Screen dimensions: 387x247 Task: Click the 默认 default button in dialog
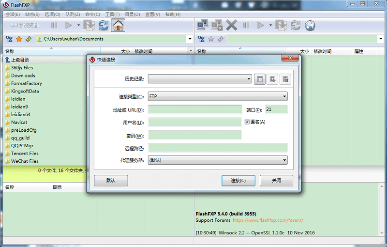(111, 181)
